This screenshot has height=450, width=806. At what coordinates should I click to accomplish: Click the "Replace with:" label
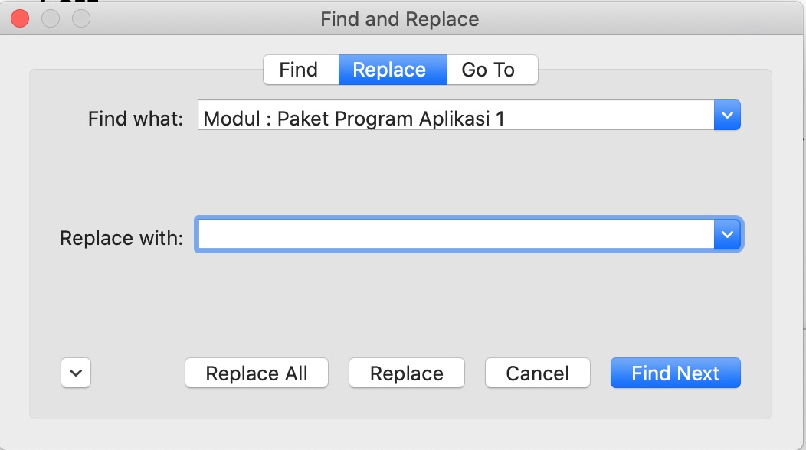click(x=121, y=238)
